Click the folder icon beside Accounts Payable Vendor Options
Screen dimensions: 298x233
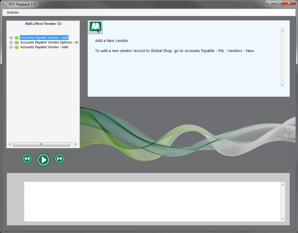coord(17,42)
